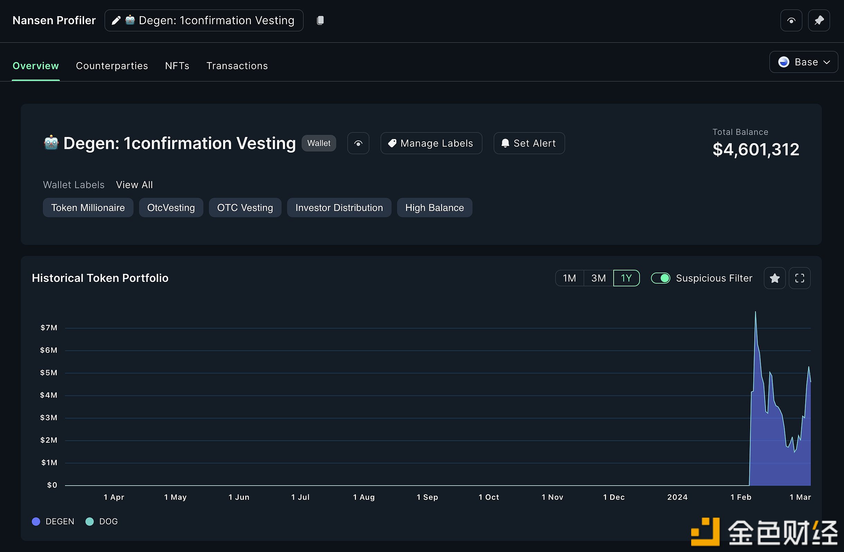The width and height of the screenshot is (844, 552).
Task: Click the pin icon in top-right corner
Action: pos(818,20)
